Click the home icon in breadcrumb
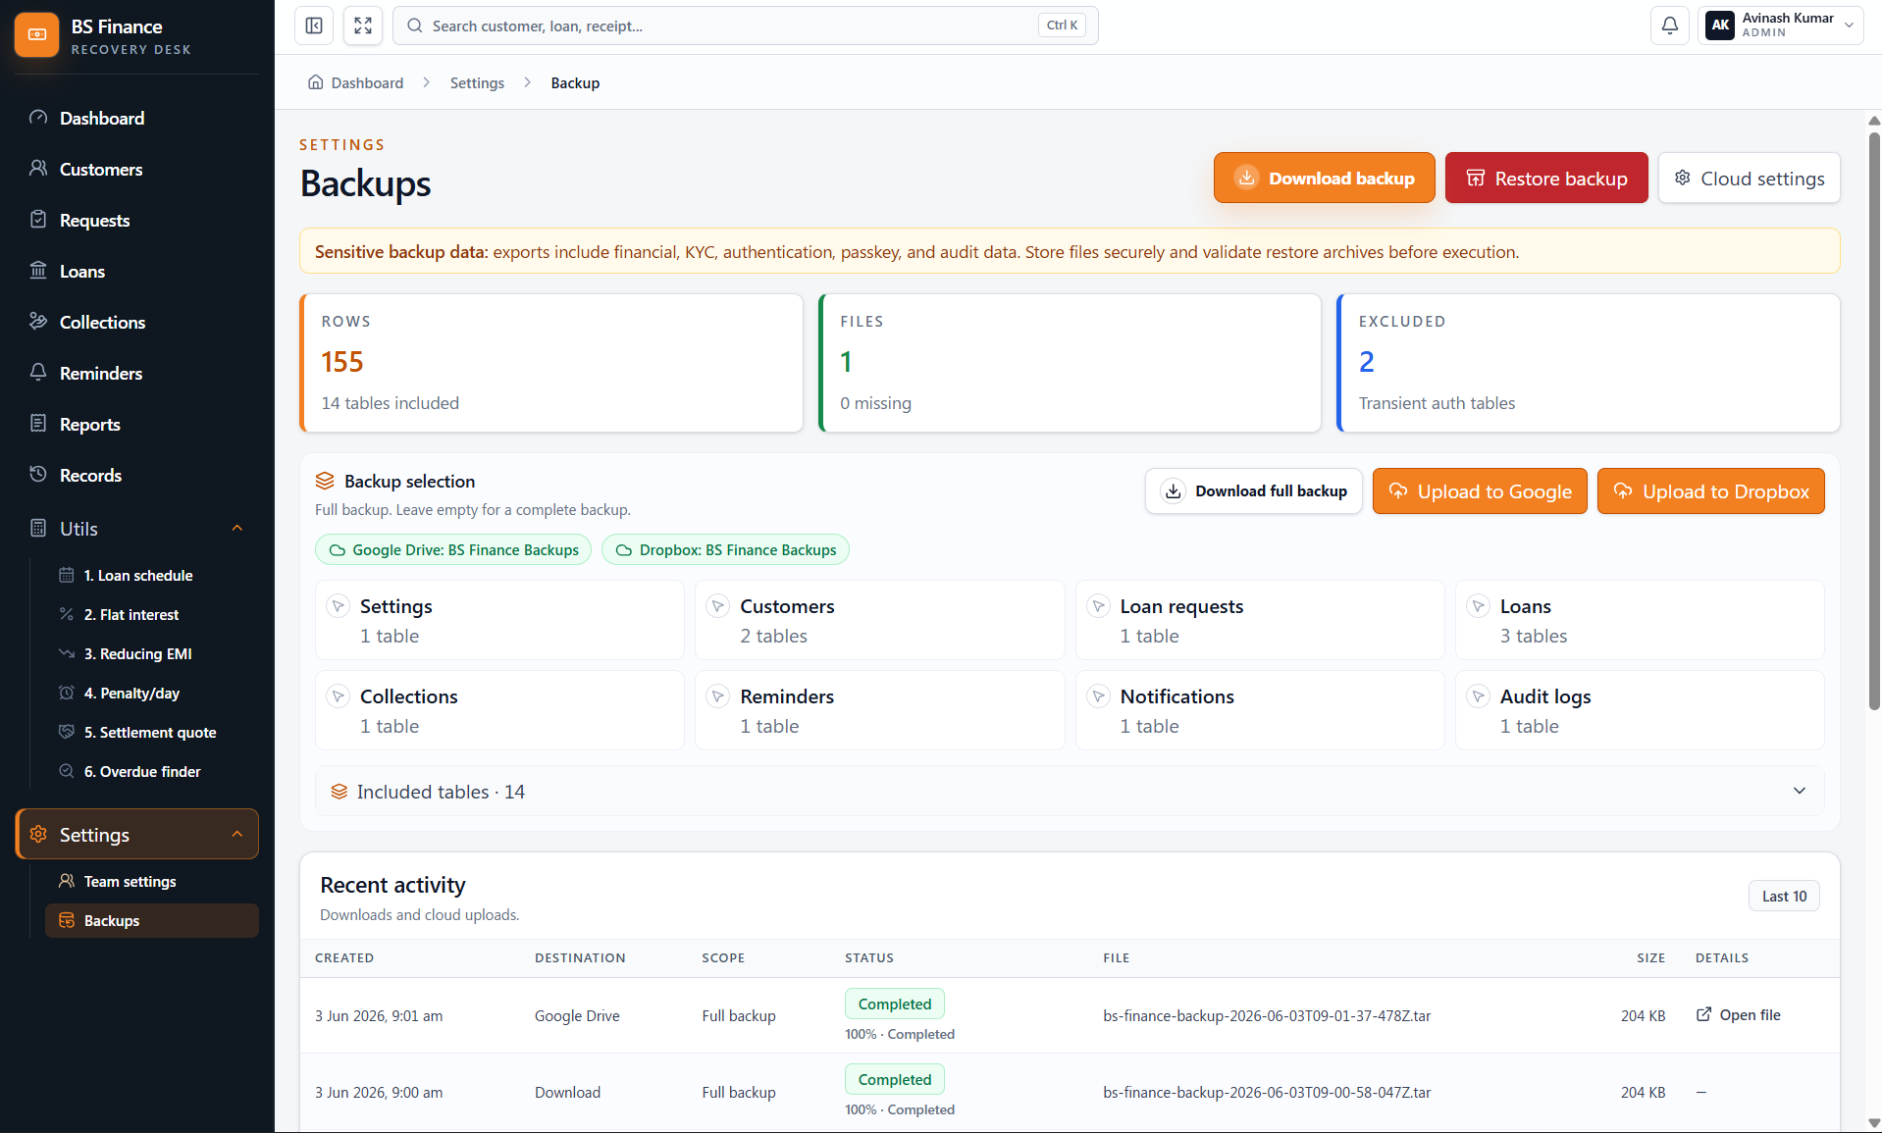This screenshot has width=1882, height=1133. tap(316, 82)
